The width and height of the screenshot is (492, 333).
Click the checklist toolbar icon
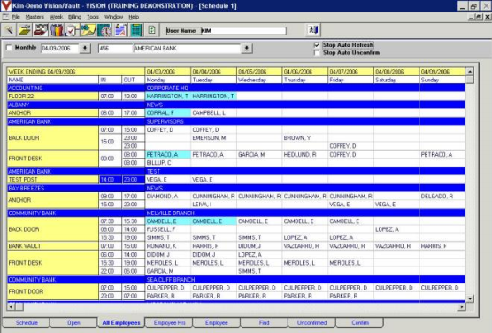tap(73, 30)
